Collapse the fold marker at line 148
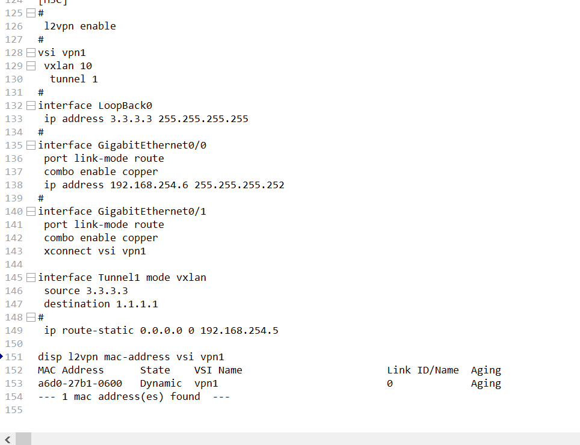This screenshot has width=580, height=445. point(31,318)
